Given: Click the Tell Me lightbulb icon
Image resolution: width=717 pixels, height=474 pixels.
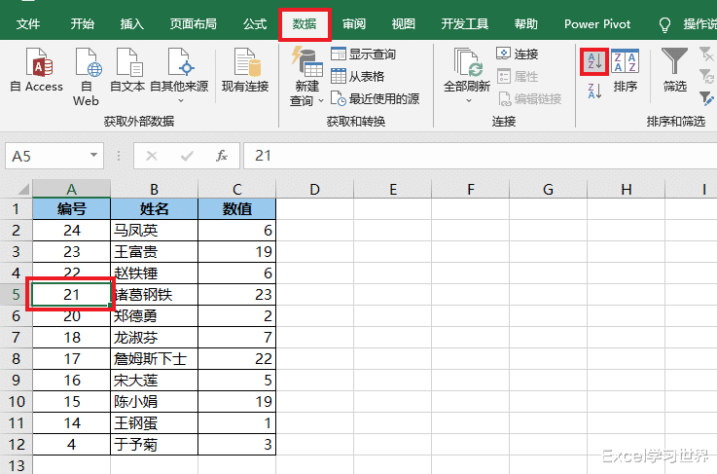Looking at the screenshot, I should (x=664, y=24).
